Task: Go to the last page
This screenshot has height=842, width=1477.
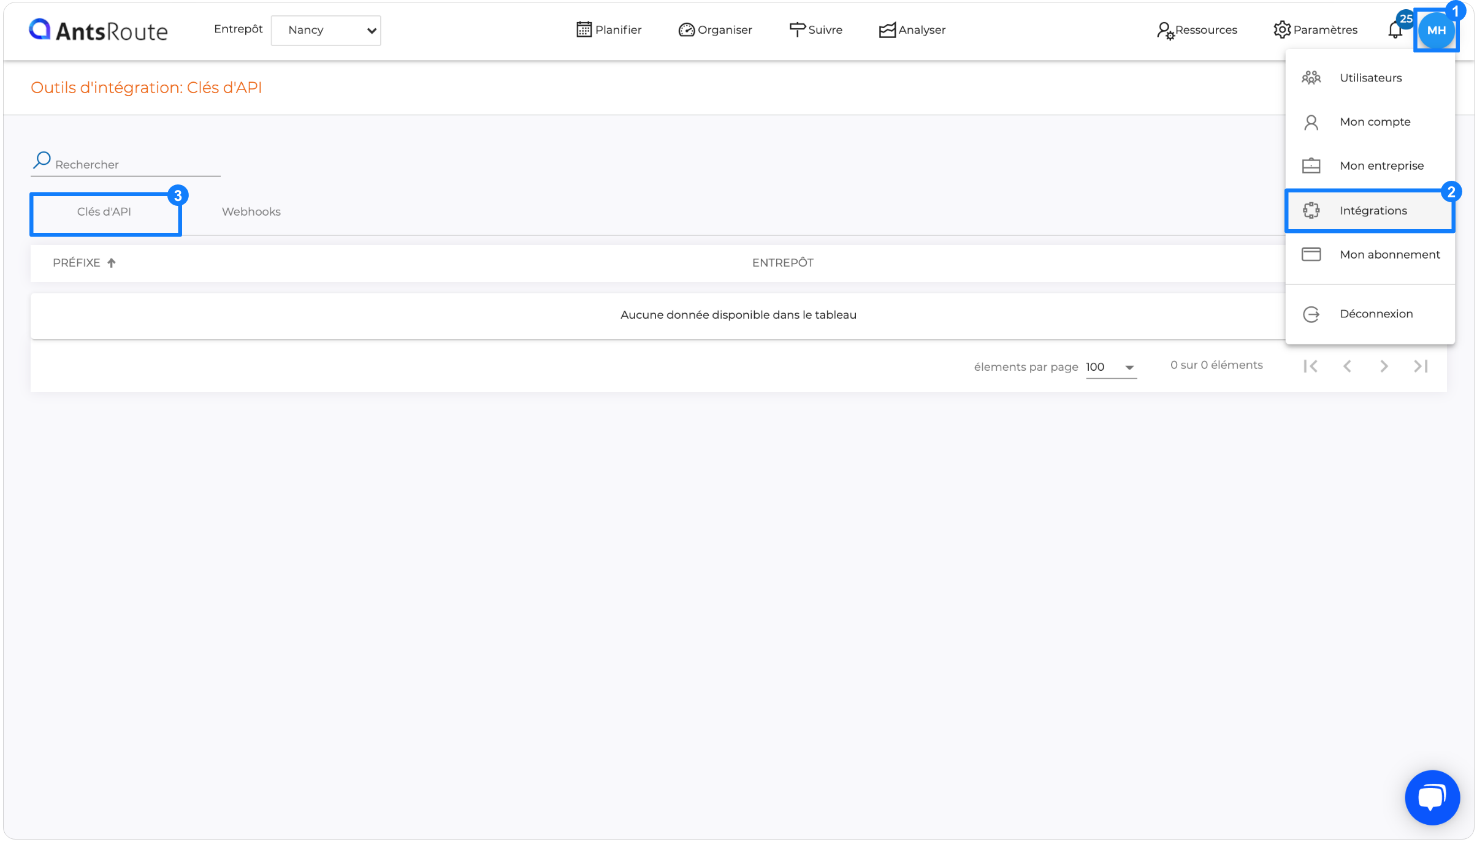Action: (x=1421, y=366)
